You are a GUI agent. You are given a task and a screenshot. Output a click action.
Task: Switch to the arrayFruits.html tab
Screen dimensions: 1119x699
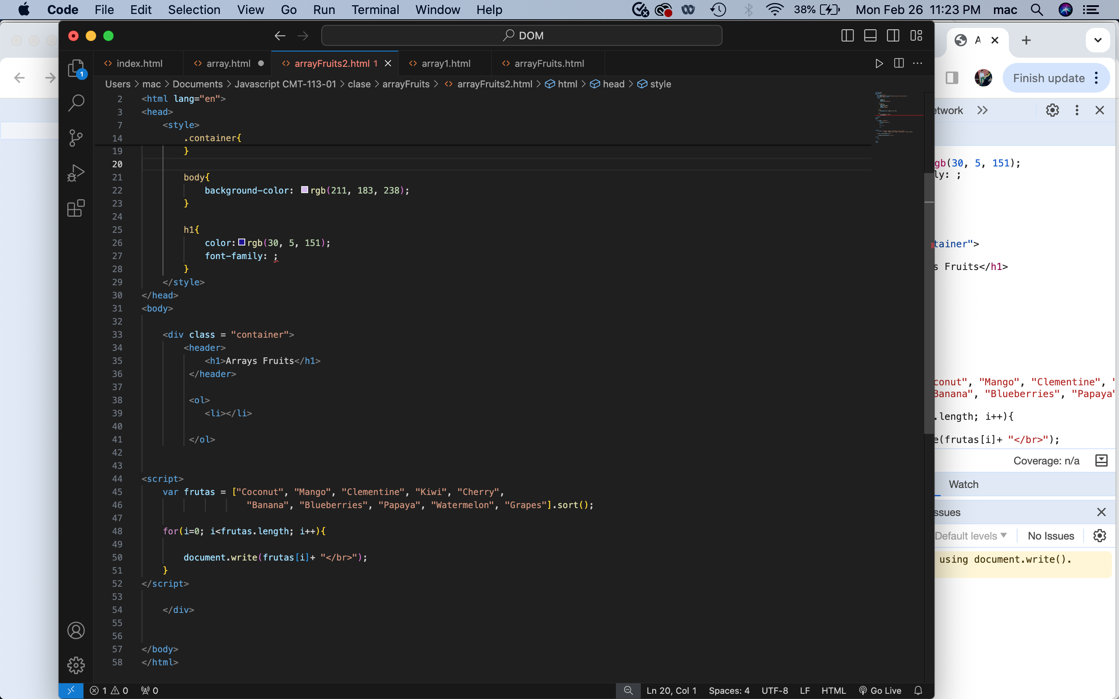pyautogui.click(x=549, y=63)
